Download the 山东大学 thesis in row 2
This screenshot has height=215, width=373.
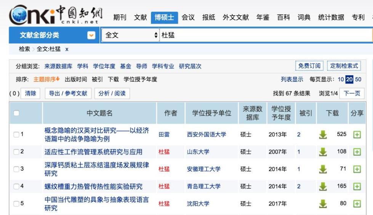tap(323, 152)
